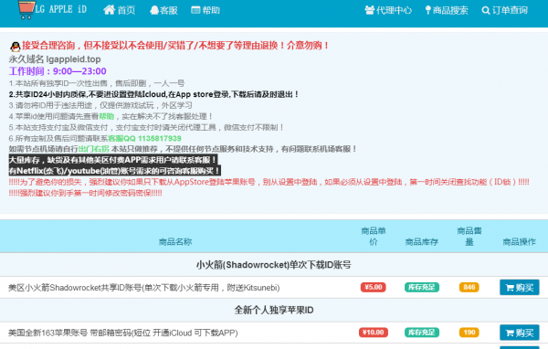548x349 pixels.
Task: Click 全新个人独享苹果ID category heading
Action: (274, 310)
